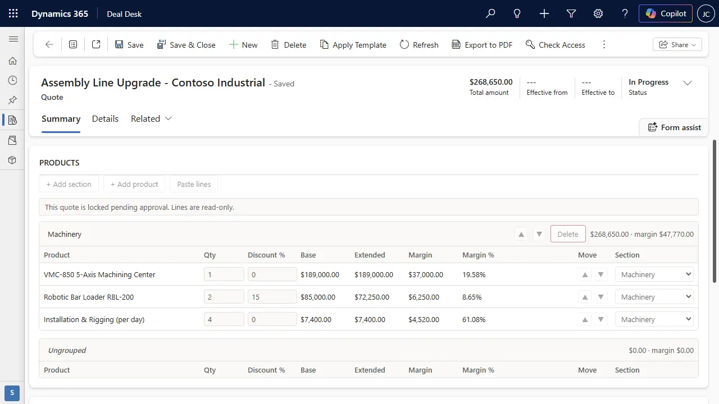Screen dimensions: 719x404
Task: Click Refresh in the command bar
Action: 419,44
